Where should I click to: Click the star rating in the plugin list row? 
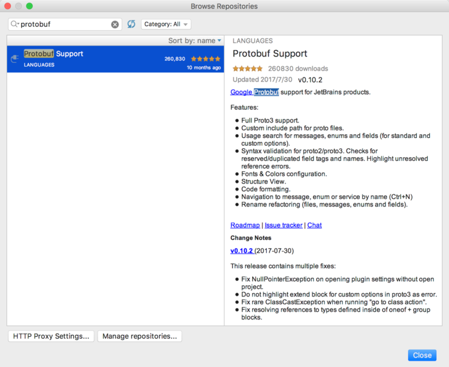coord(206,58)
